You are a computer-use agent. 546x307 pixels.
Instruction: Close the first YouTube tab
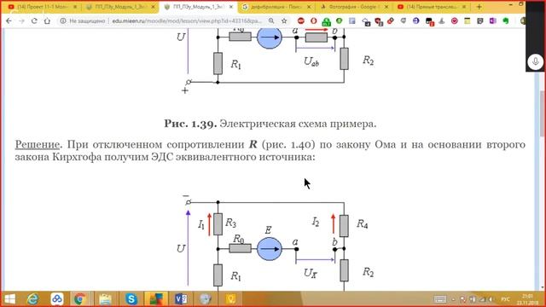pos(75,7)
